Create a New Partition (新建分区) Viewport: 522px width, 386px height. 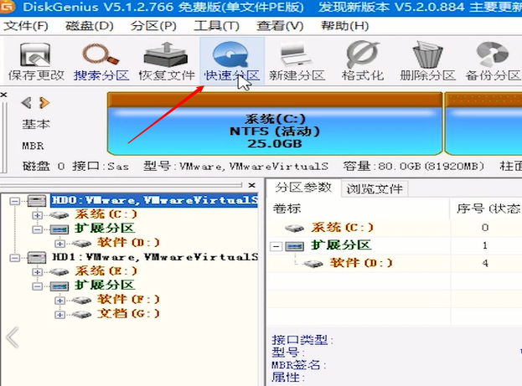click(297, 62)
